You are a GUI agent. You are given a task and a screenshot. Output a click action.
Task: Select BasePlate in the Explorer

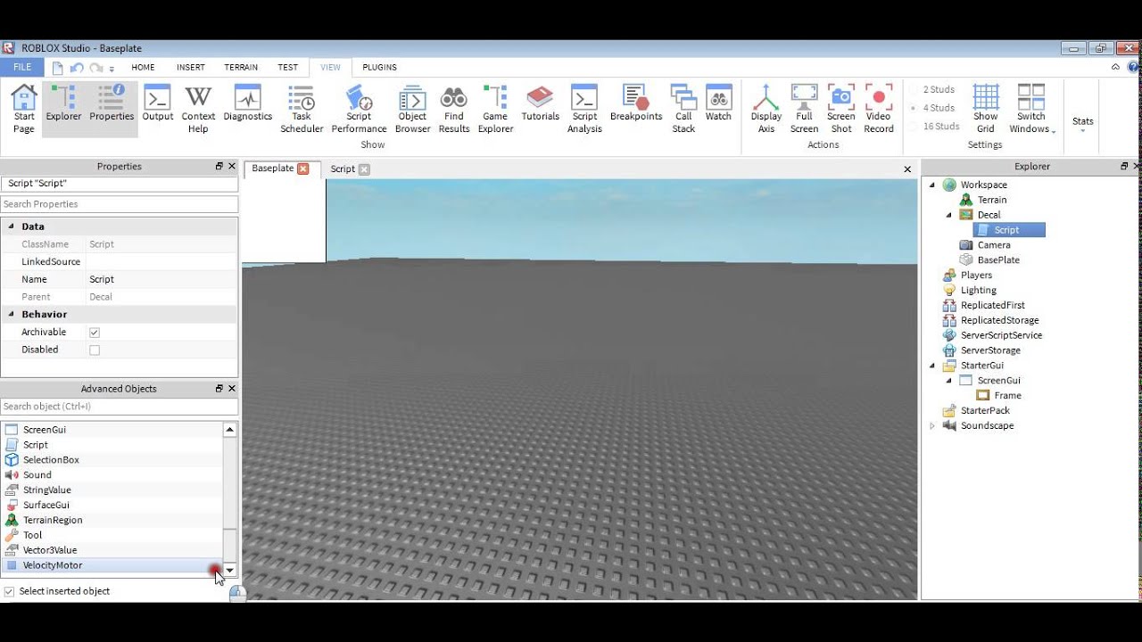tap(997, 260)
